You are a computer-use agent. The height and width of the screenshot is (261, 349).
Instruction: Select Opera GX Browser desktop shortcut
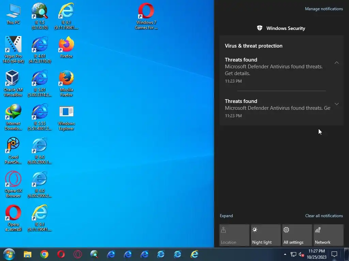click(x=13, y=185)
